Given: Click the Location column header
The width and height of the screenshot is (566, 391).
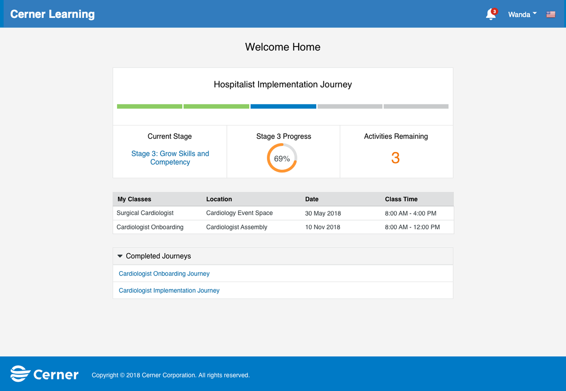Looking at the screenshot, I should (x=219, y=199).
